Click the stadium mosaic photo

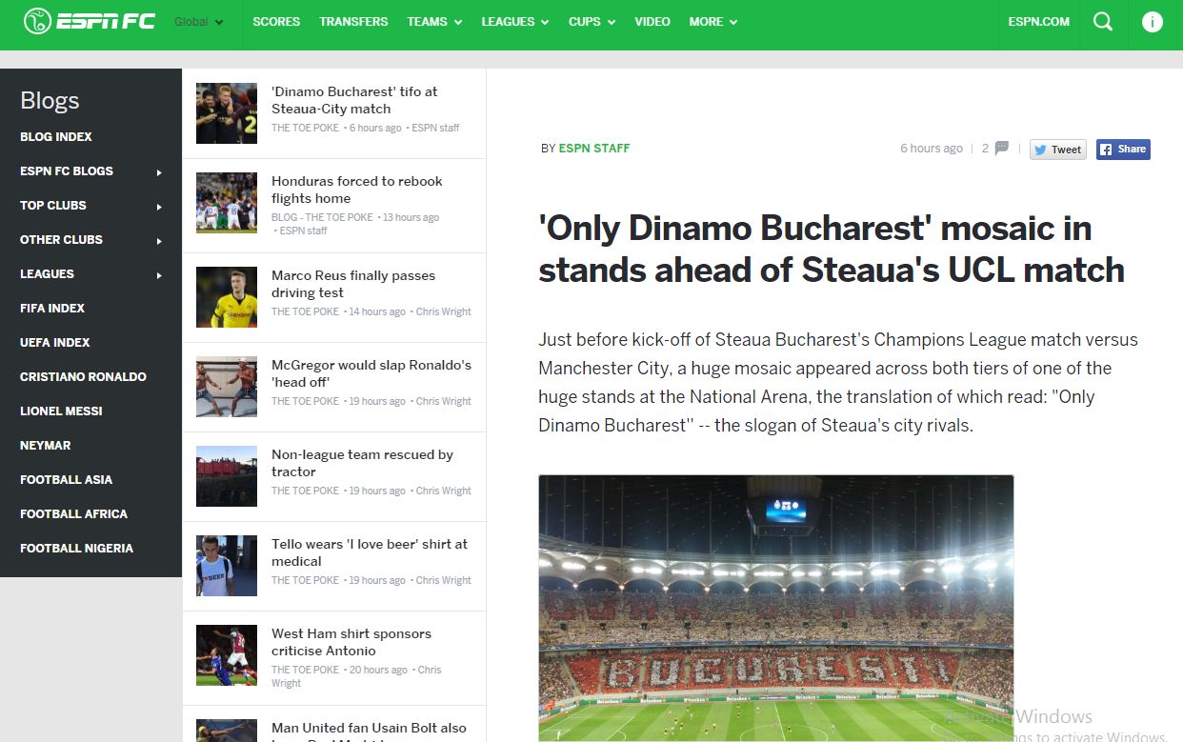click(x=775, y=608)
